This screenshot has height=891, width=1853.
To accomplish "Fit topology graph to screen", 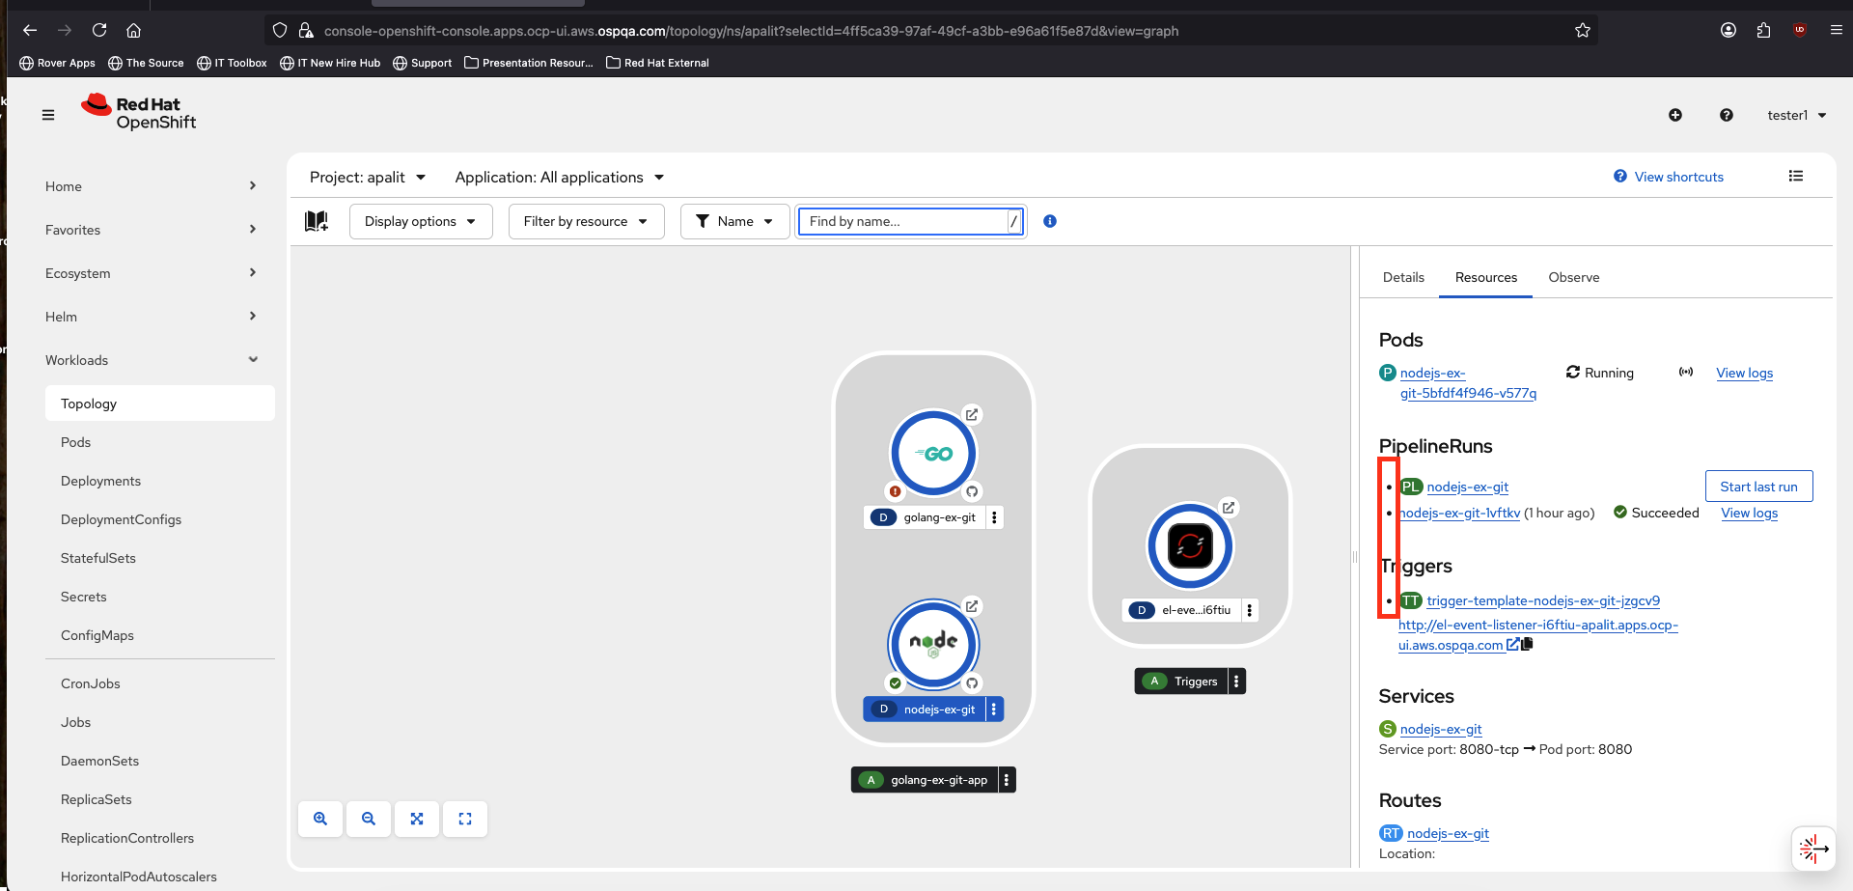I will [x=417, y=819].
